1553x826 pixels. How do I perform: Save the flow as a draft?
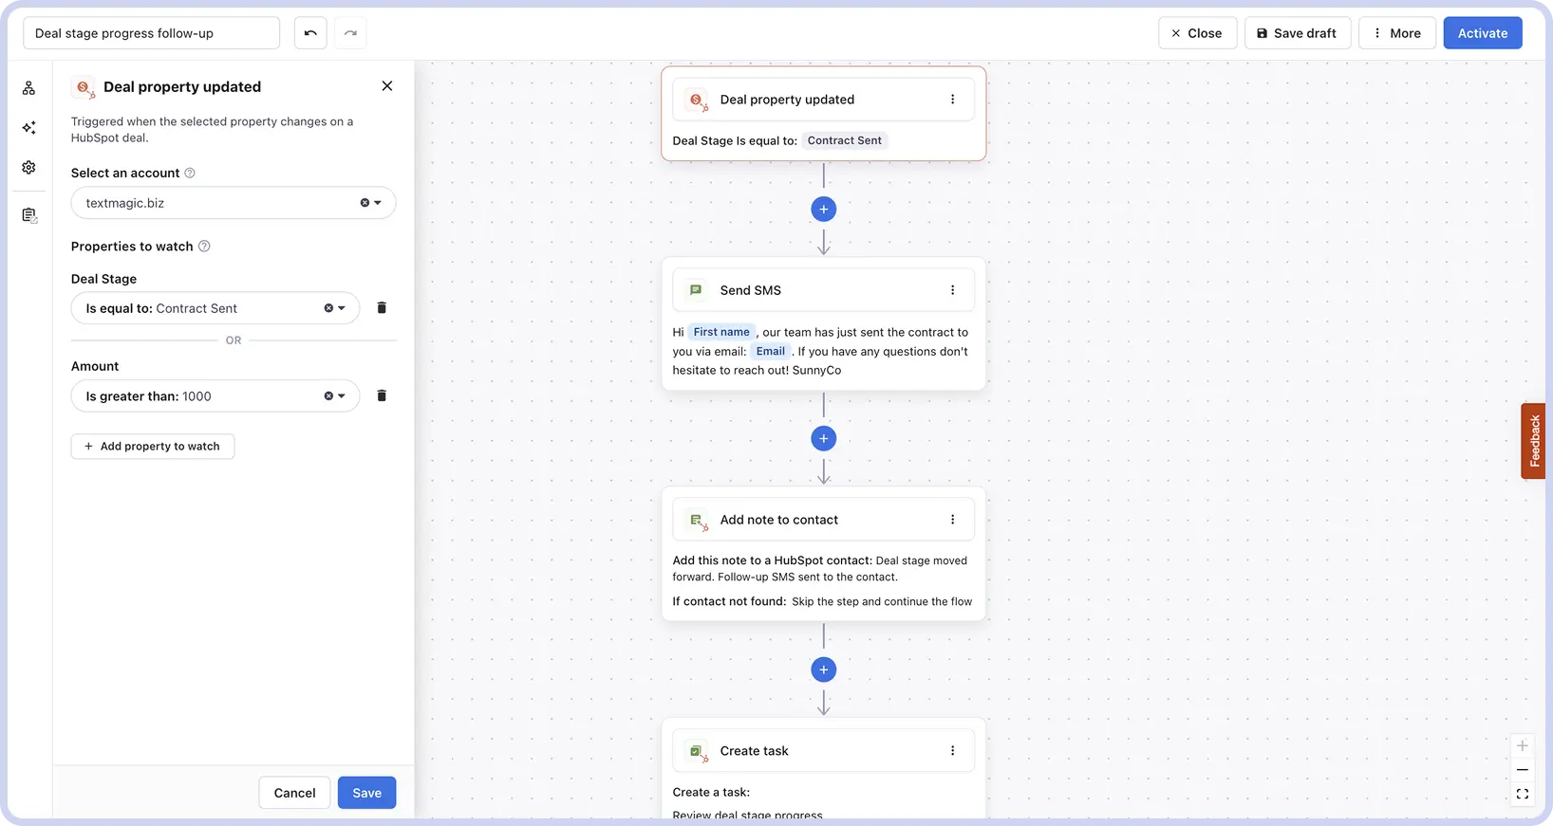coord(1298,33)
